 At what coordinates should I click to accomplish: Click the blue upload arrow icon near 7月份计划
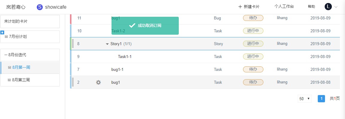click(2, 32)
